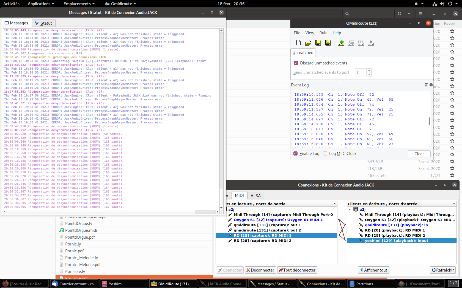Click the Save As floppy icon
The width and height of the screenshot is (462, 288).
[x=328, y=43]
